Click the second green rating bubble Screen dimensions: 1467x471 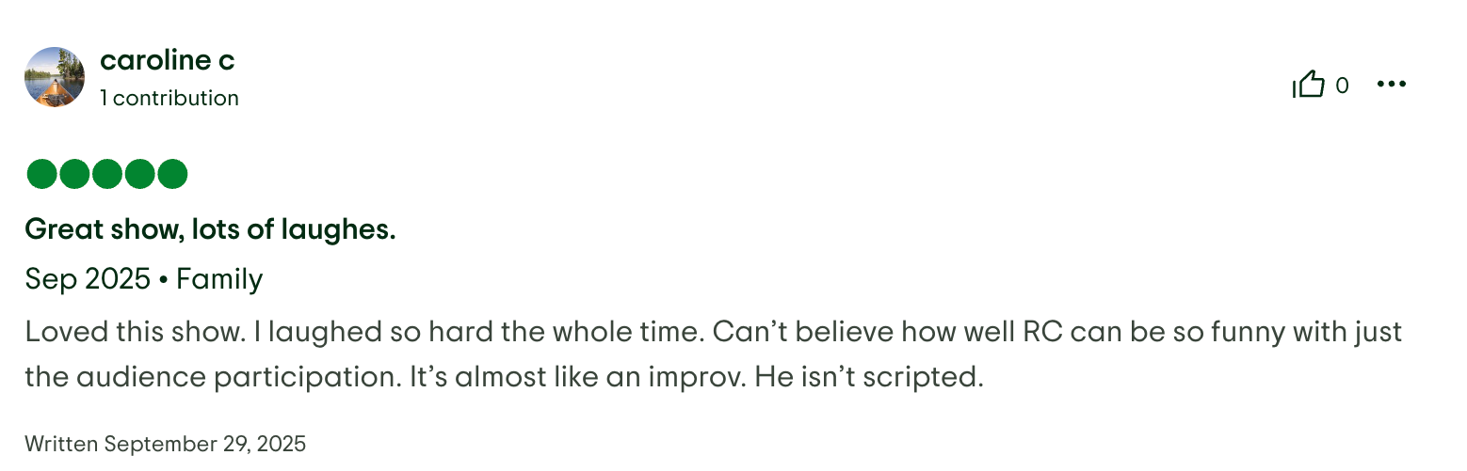tap(74, 175)
